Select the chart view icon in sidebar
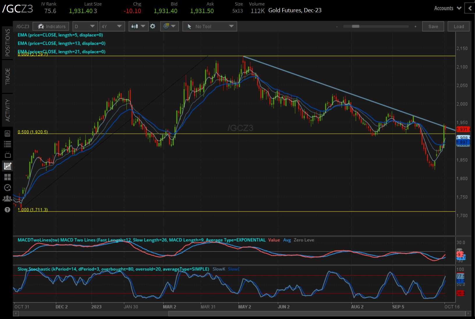Screen dimensions: 475x319 8,166
